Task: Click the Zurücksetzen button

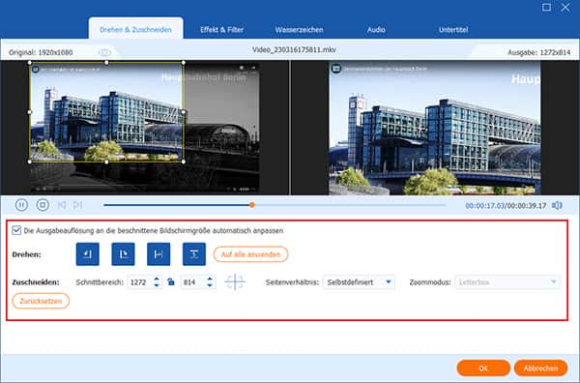Action: [x=41, y=301]
